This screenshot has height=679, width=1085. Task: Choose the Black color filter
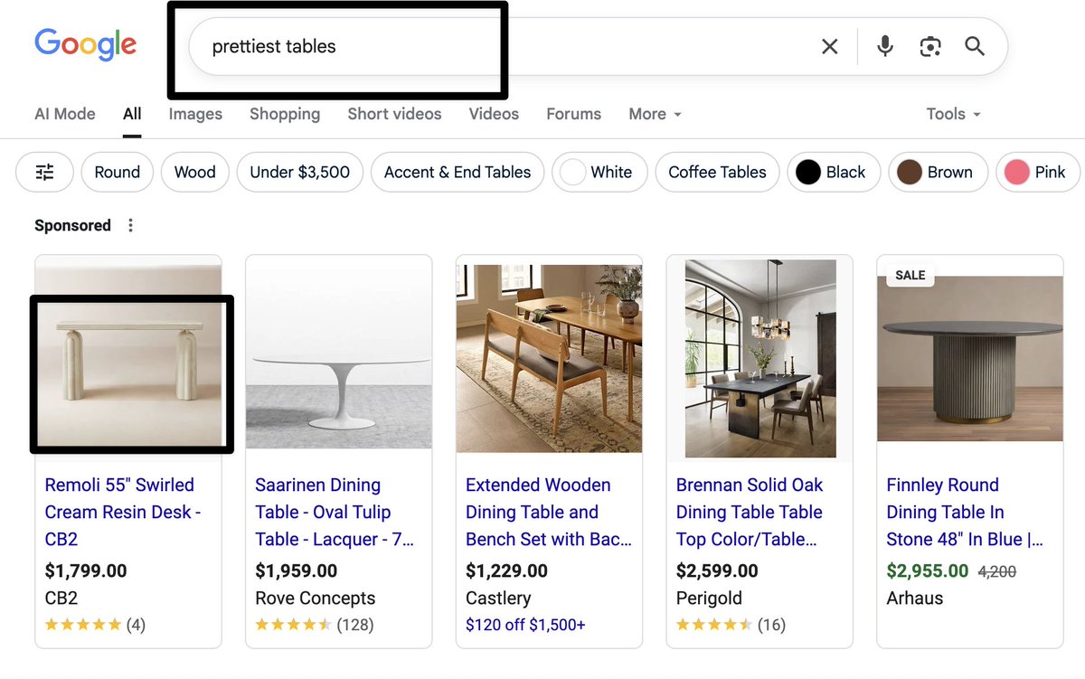834,172
